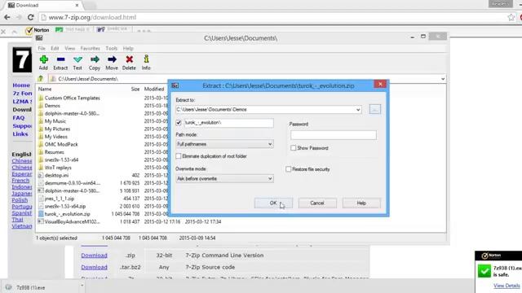The image size is (522, 293).
Task: Click OK in the Extract dialog
Action: 273,203
